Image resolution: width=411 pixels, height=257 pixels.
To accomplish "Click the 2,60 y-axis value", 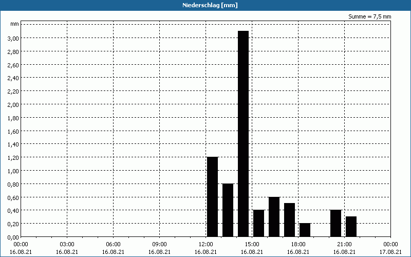I will (13, 65).
